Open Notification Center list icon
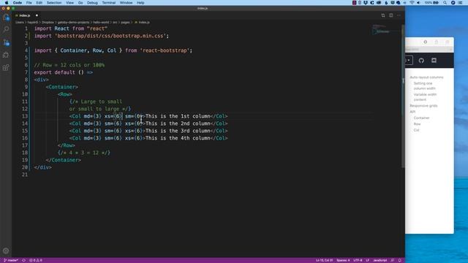468x263 pixels. 460,3
